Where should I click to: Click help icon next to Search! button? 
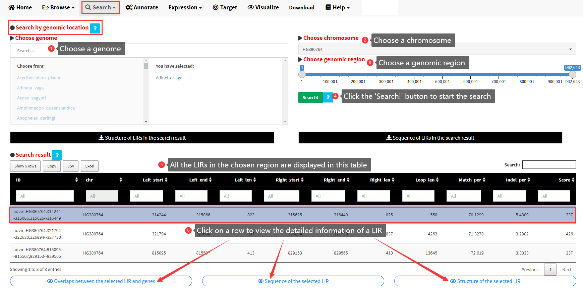pyautogui.click(x=328, y=97)
